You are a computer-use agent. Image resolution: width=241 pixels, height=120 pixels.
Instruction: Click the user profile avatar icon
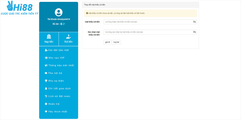[58, 12]
